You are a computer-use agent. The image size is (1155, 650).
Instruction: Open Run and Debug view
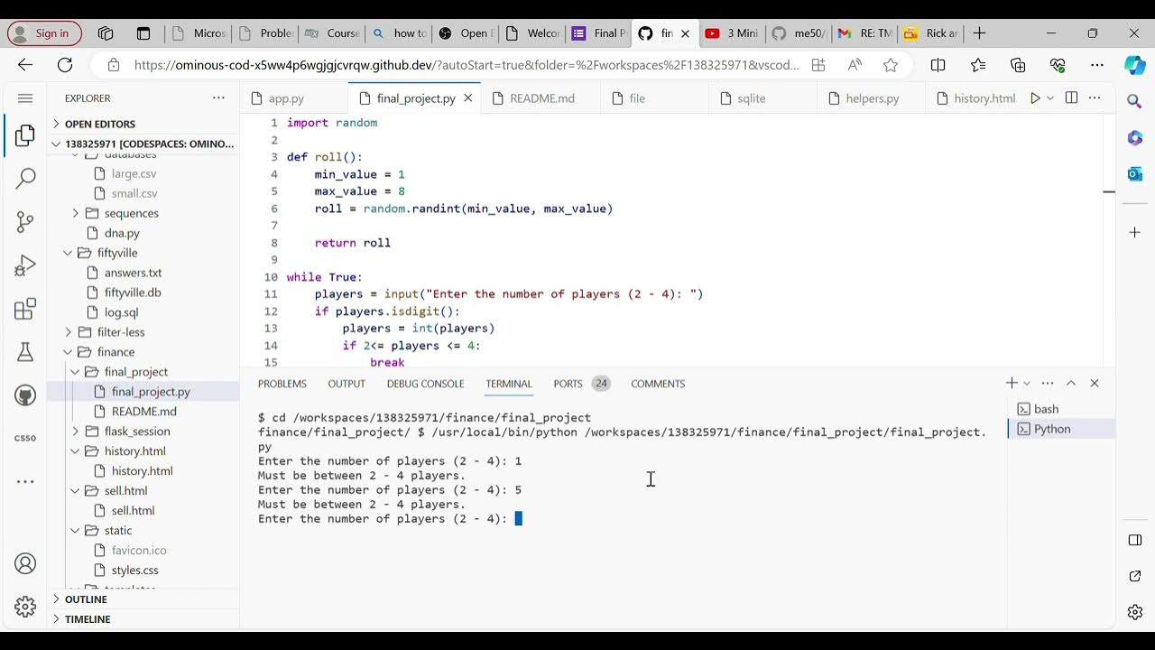(25, 265)
